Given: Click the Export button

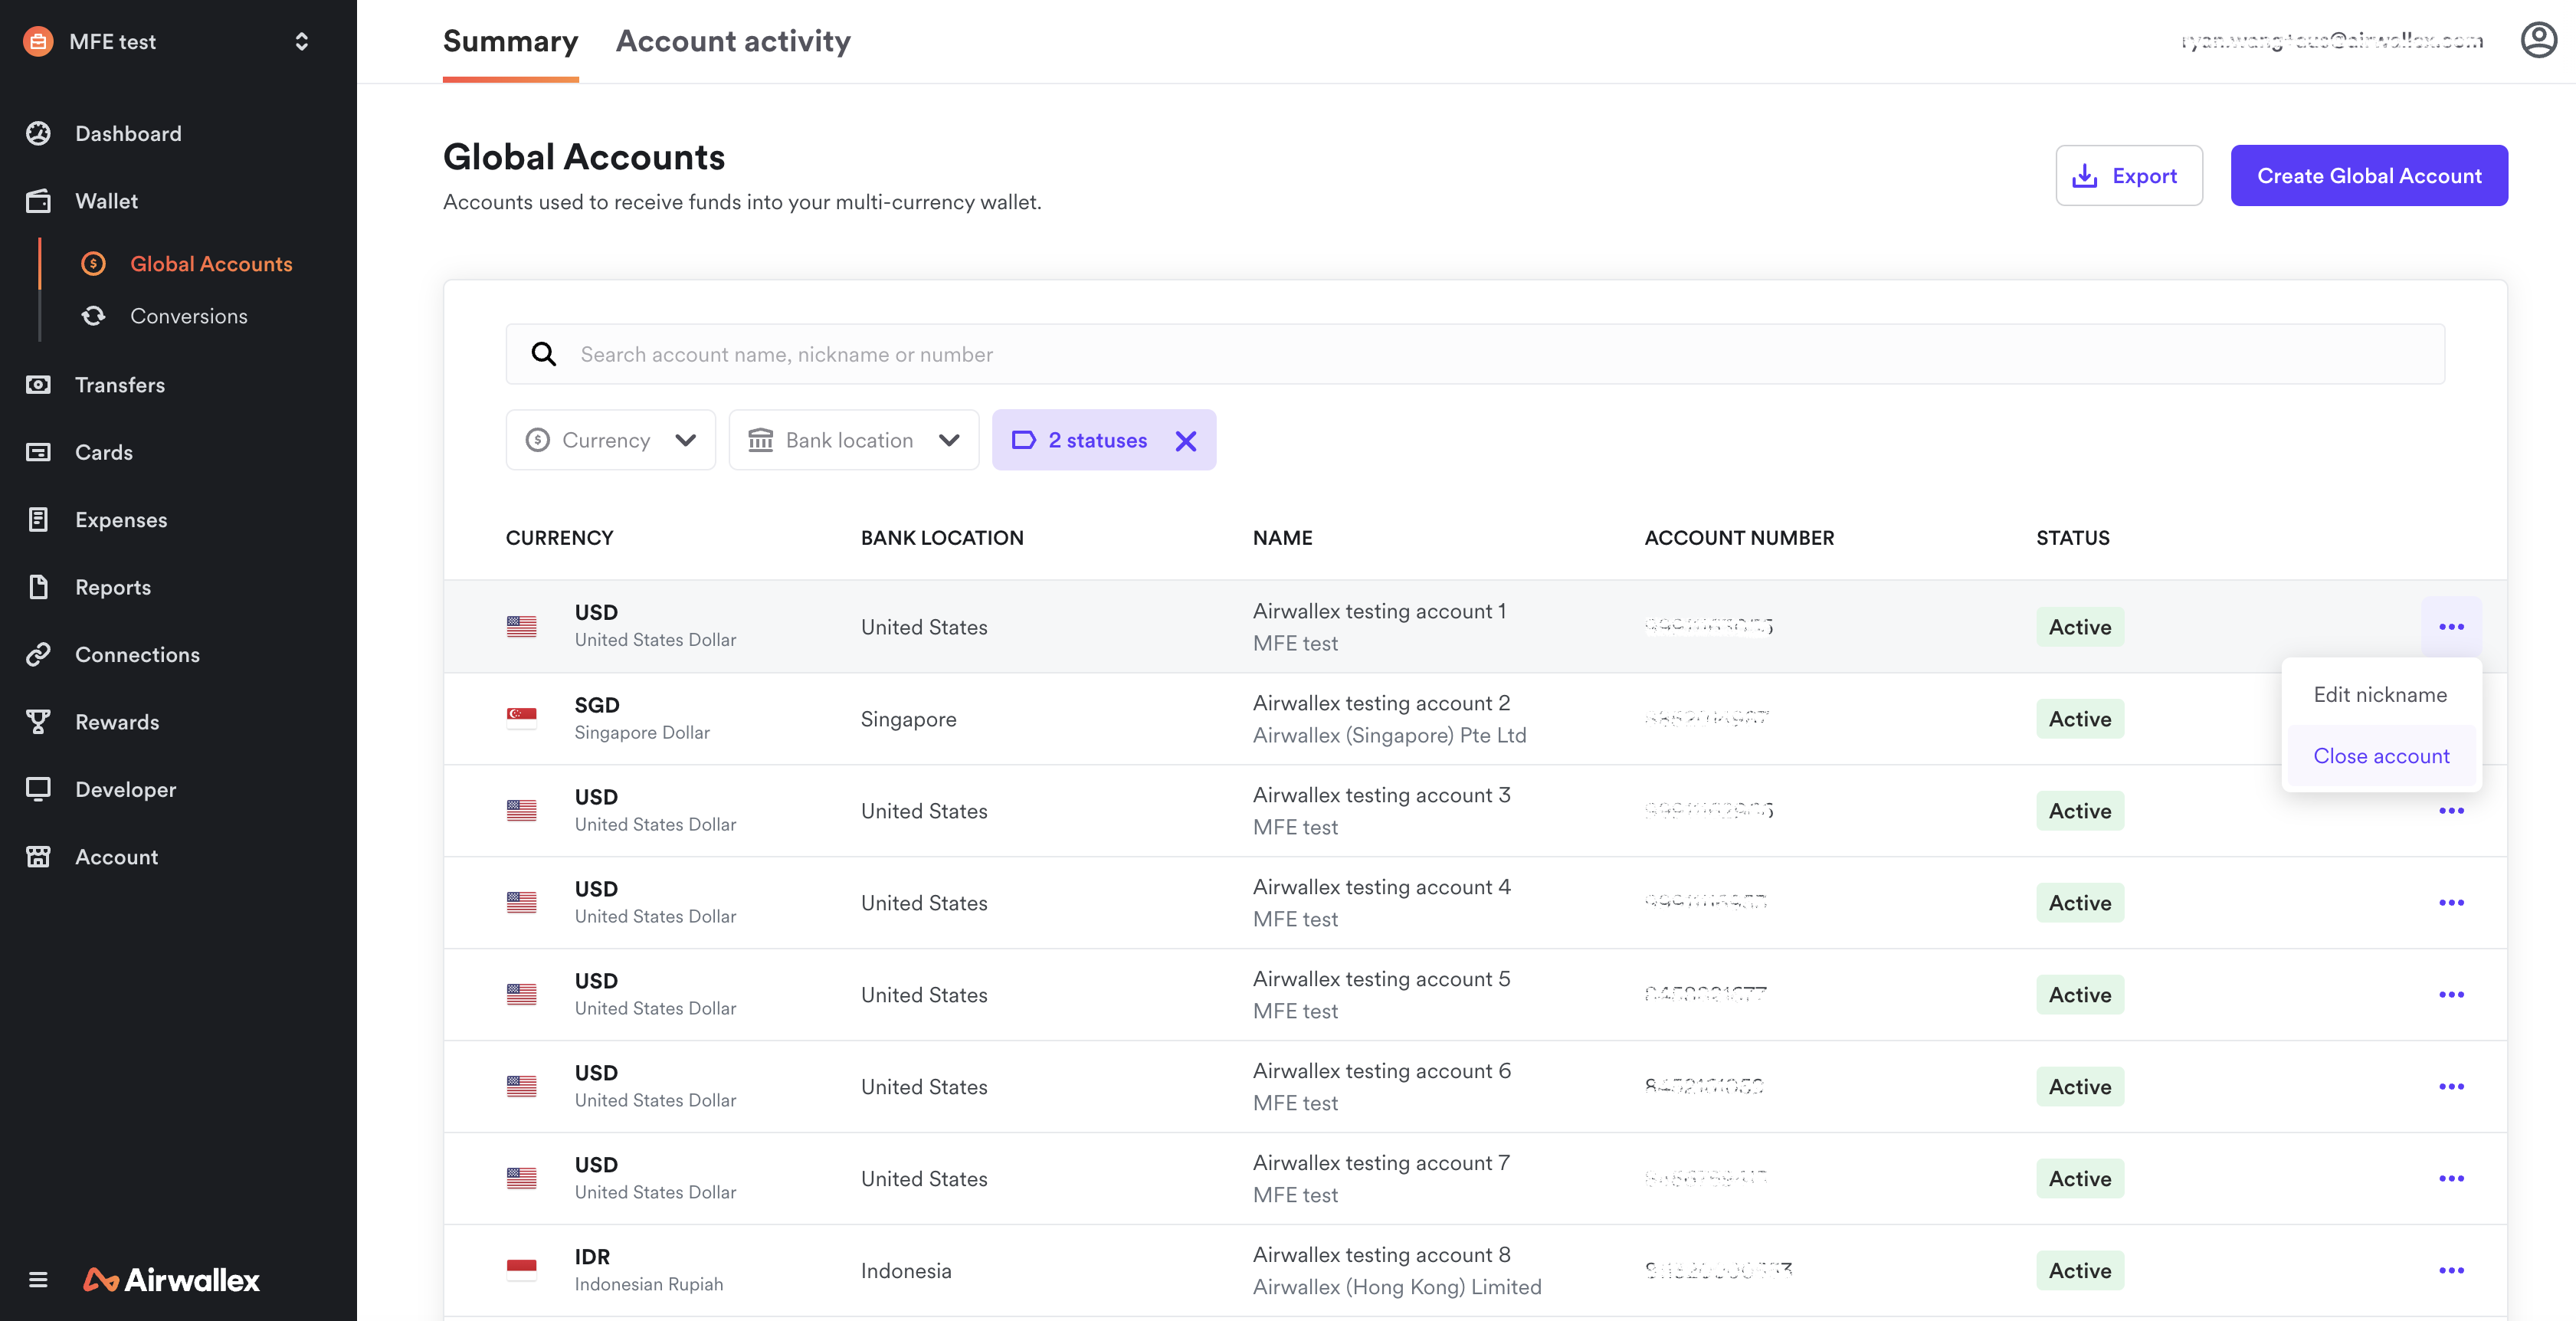Looking at the screenshot, I should coord(2129,176).
